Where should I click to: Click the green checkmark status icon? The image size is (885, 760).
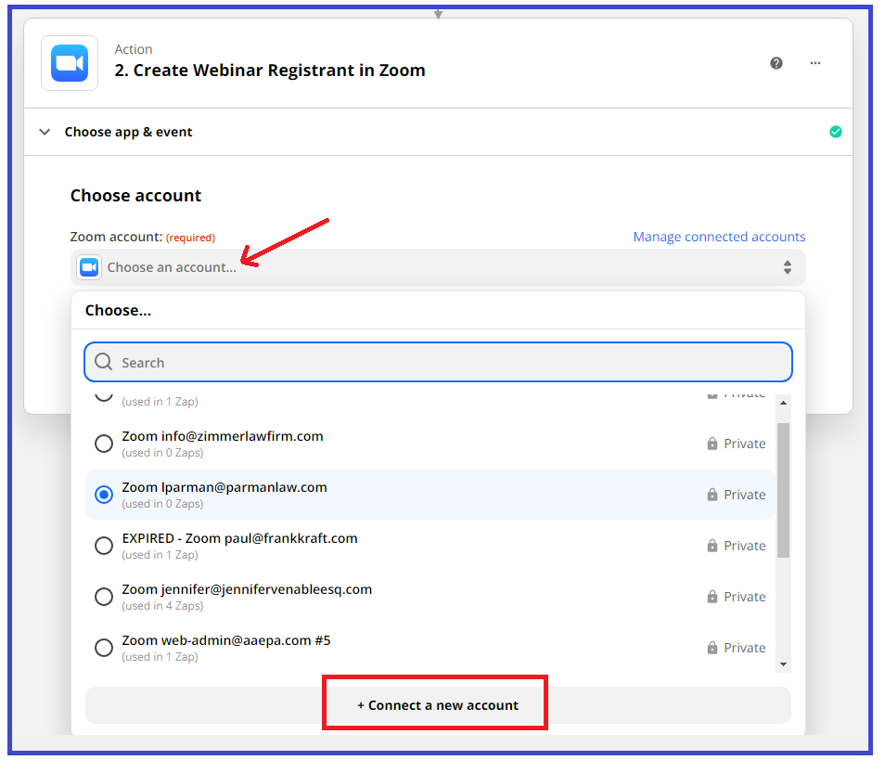tap(836, 132)
